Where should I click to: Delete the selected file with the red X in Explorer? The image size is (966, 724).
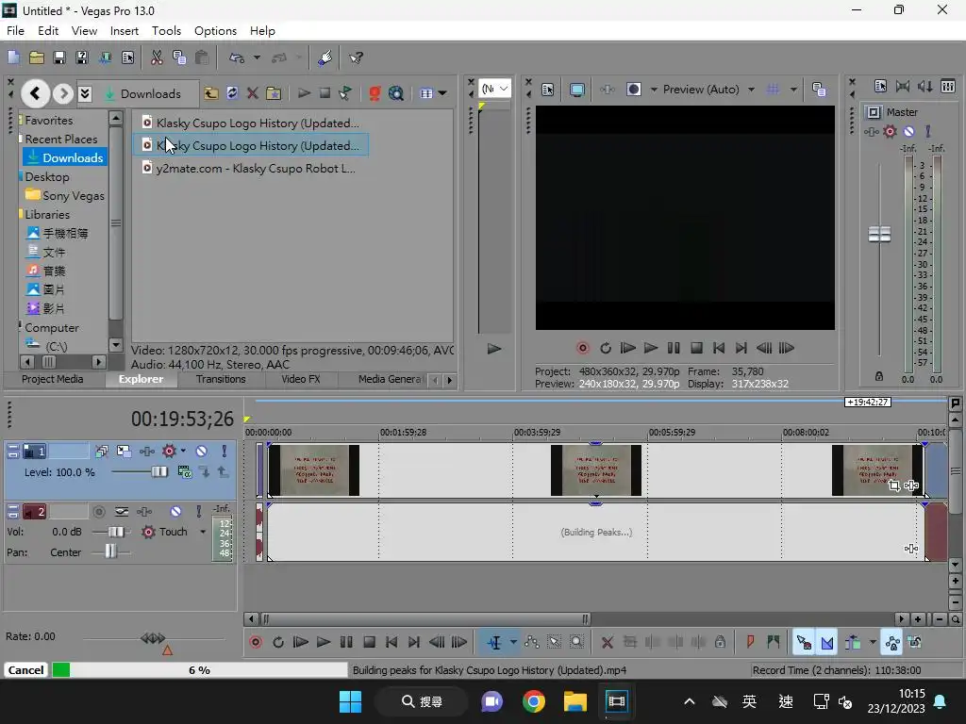[252, 93]
